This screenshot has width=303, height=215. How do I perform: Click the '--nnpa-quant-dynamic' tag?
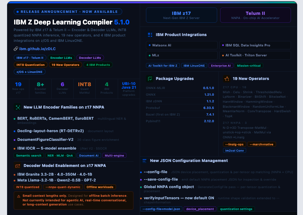tap(63, 187)
